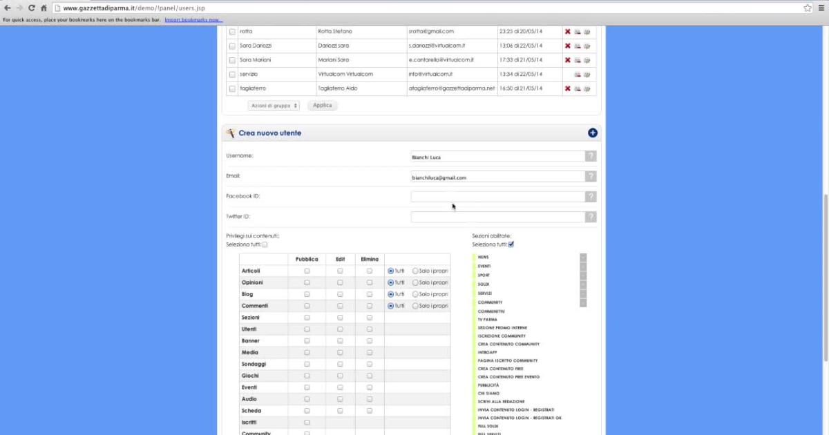Click the plus icon in Crea nuovo utente header

592,133
